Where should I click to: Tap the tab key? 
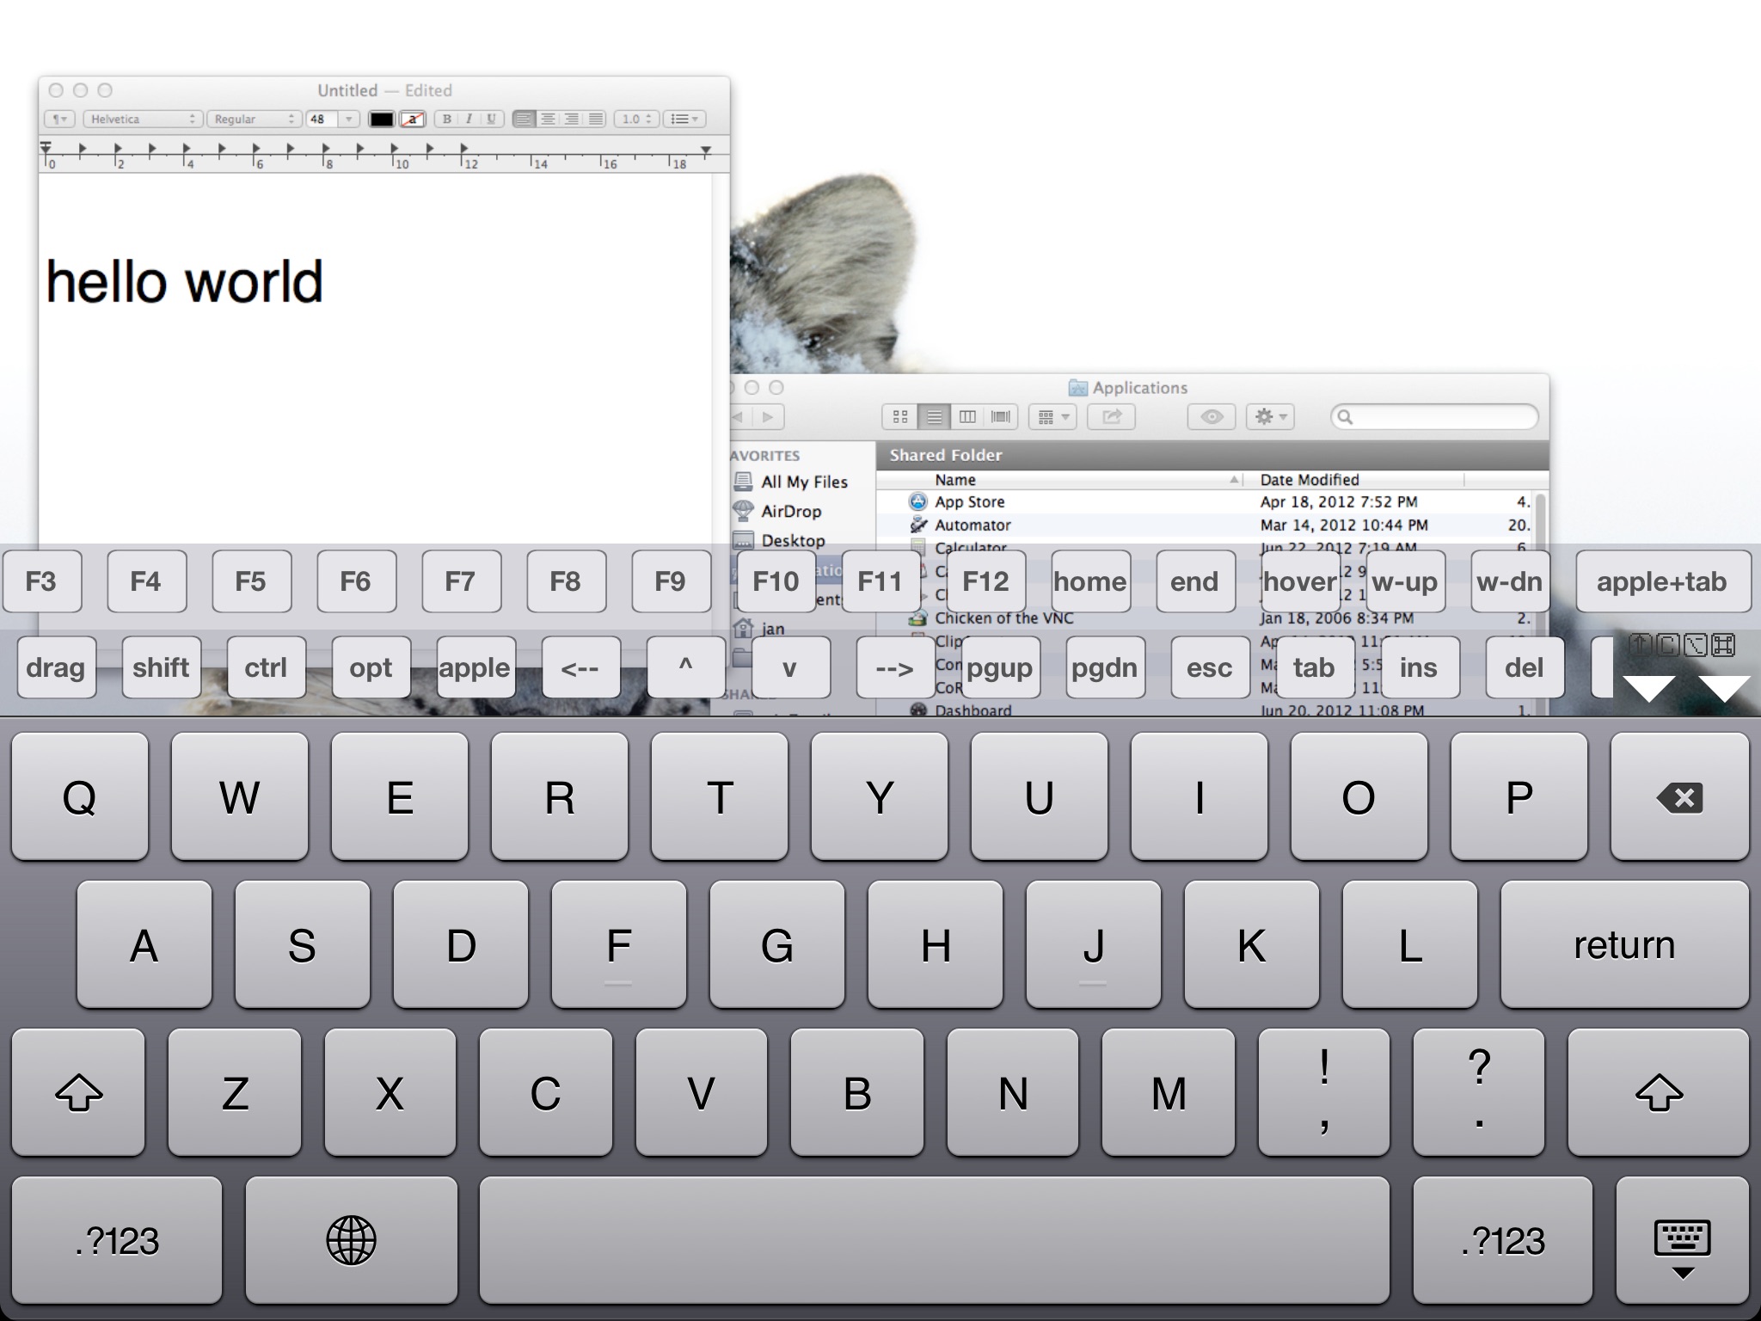[1315, 667]
